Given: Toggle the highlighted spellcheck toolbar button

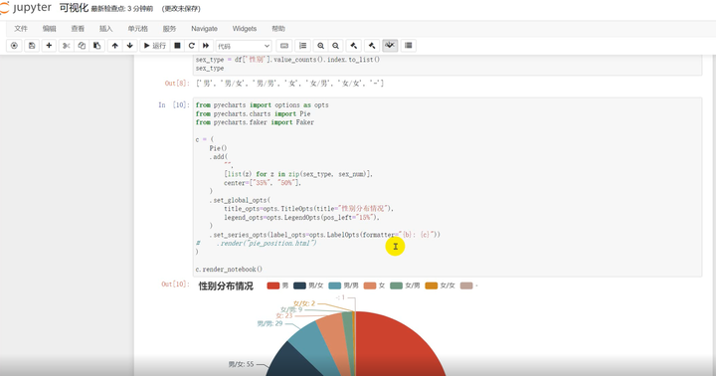Looking at the screenshot, I should coord(390,46).
